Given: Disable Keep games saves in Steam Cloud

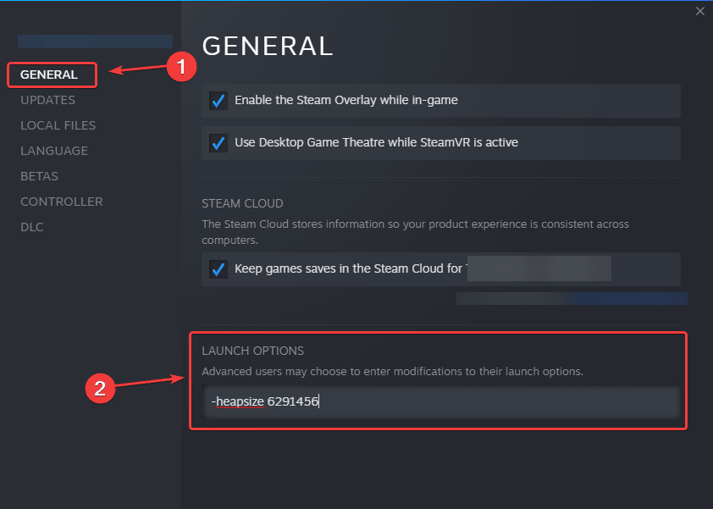Looking at the screenshot, I should tap(218, 269).
